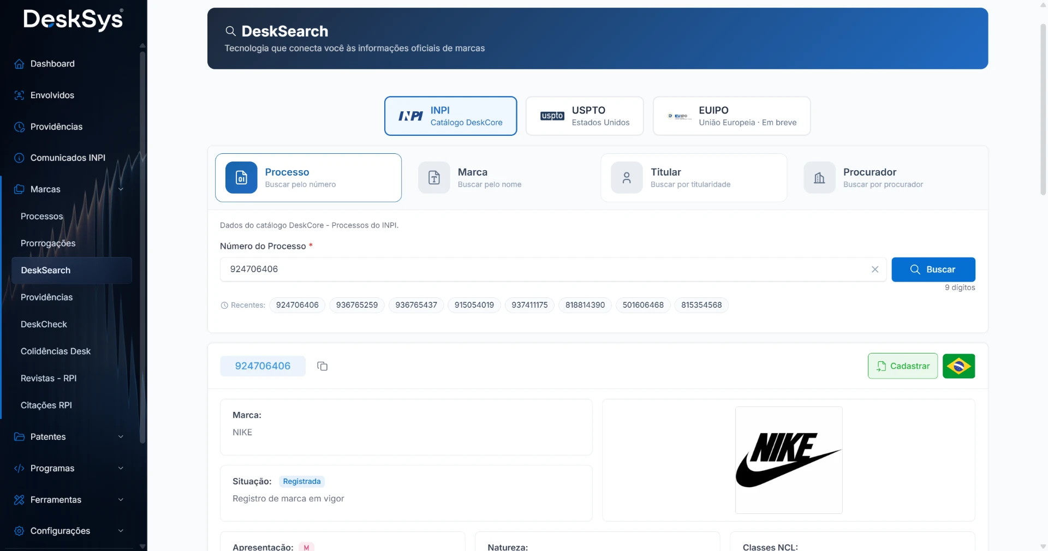Click the Patentes folder icon

point(19,437)
